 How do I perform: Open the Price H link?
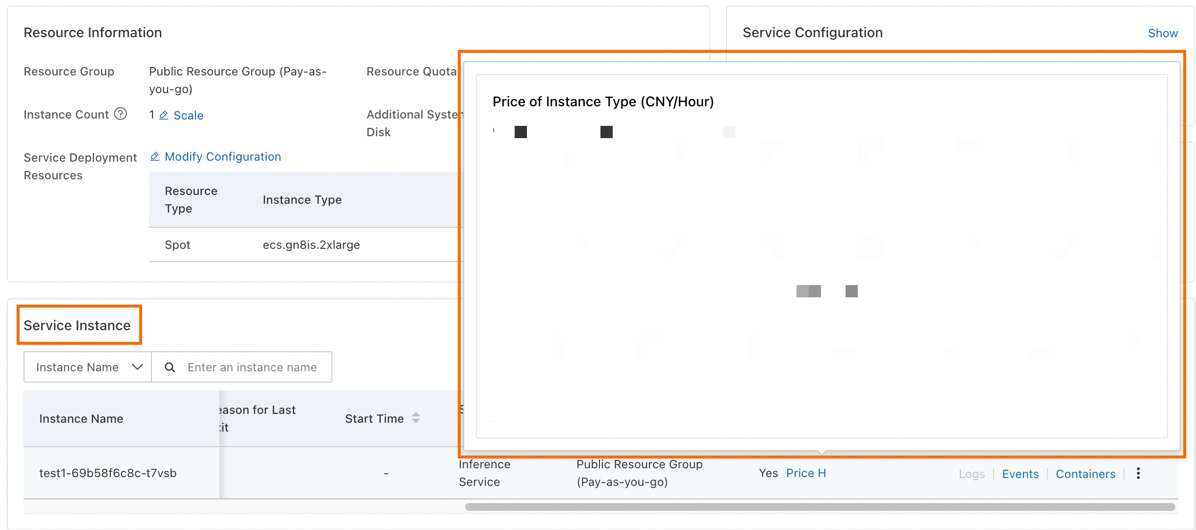click(806, 473)
